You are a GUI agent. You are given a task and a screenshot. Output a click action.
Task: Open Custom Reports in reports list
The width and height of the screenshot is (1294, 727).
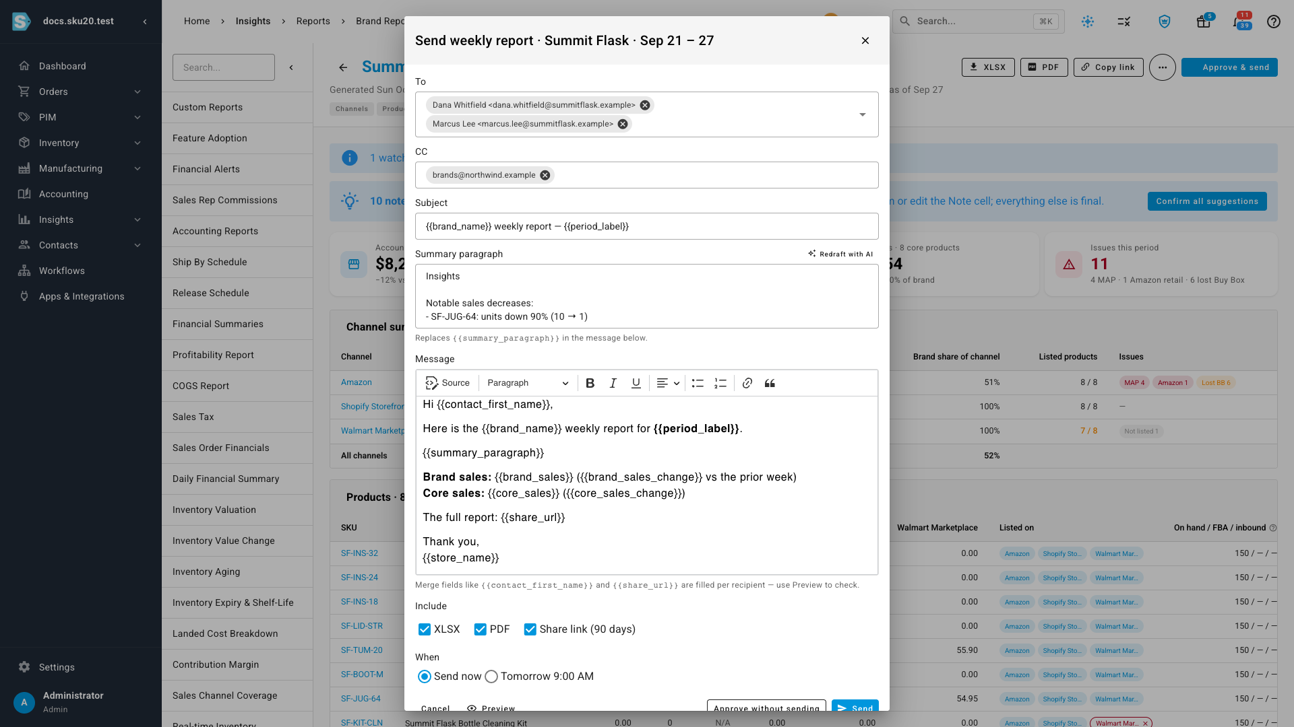[x=237, y=107]
